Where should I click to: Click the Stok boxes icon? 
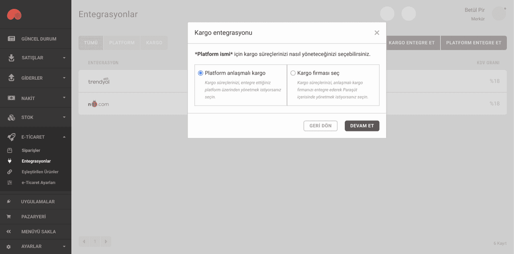11,117
